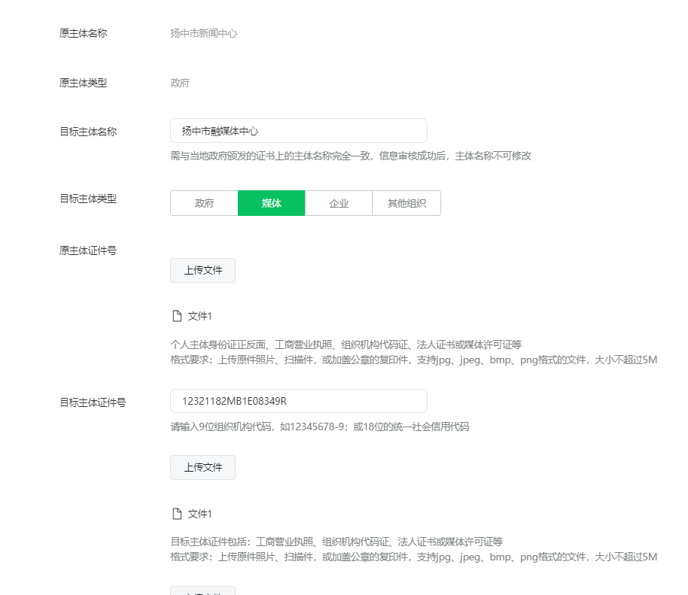Open 文件1 attached under 目标主体证件号
Screen dimensions: 688x595
pyautogui.click(x=199, y=514)
